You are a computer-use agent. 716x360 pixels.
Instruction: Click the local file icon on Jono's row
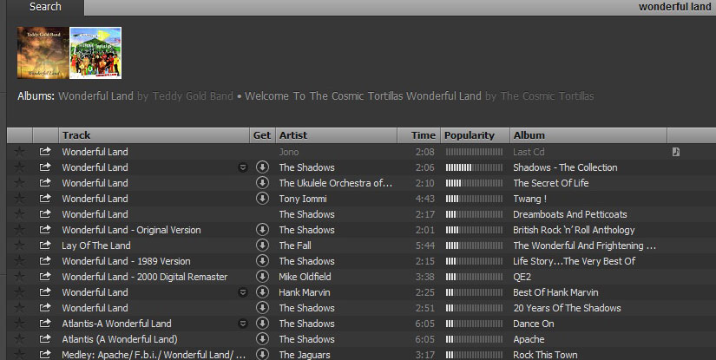click(x=676, y=152)
